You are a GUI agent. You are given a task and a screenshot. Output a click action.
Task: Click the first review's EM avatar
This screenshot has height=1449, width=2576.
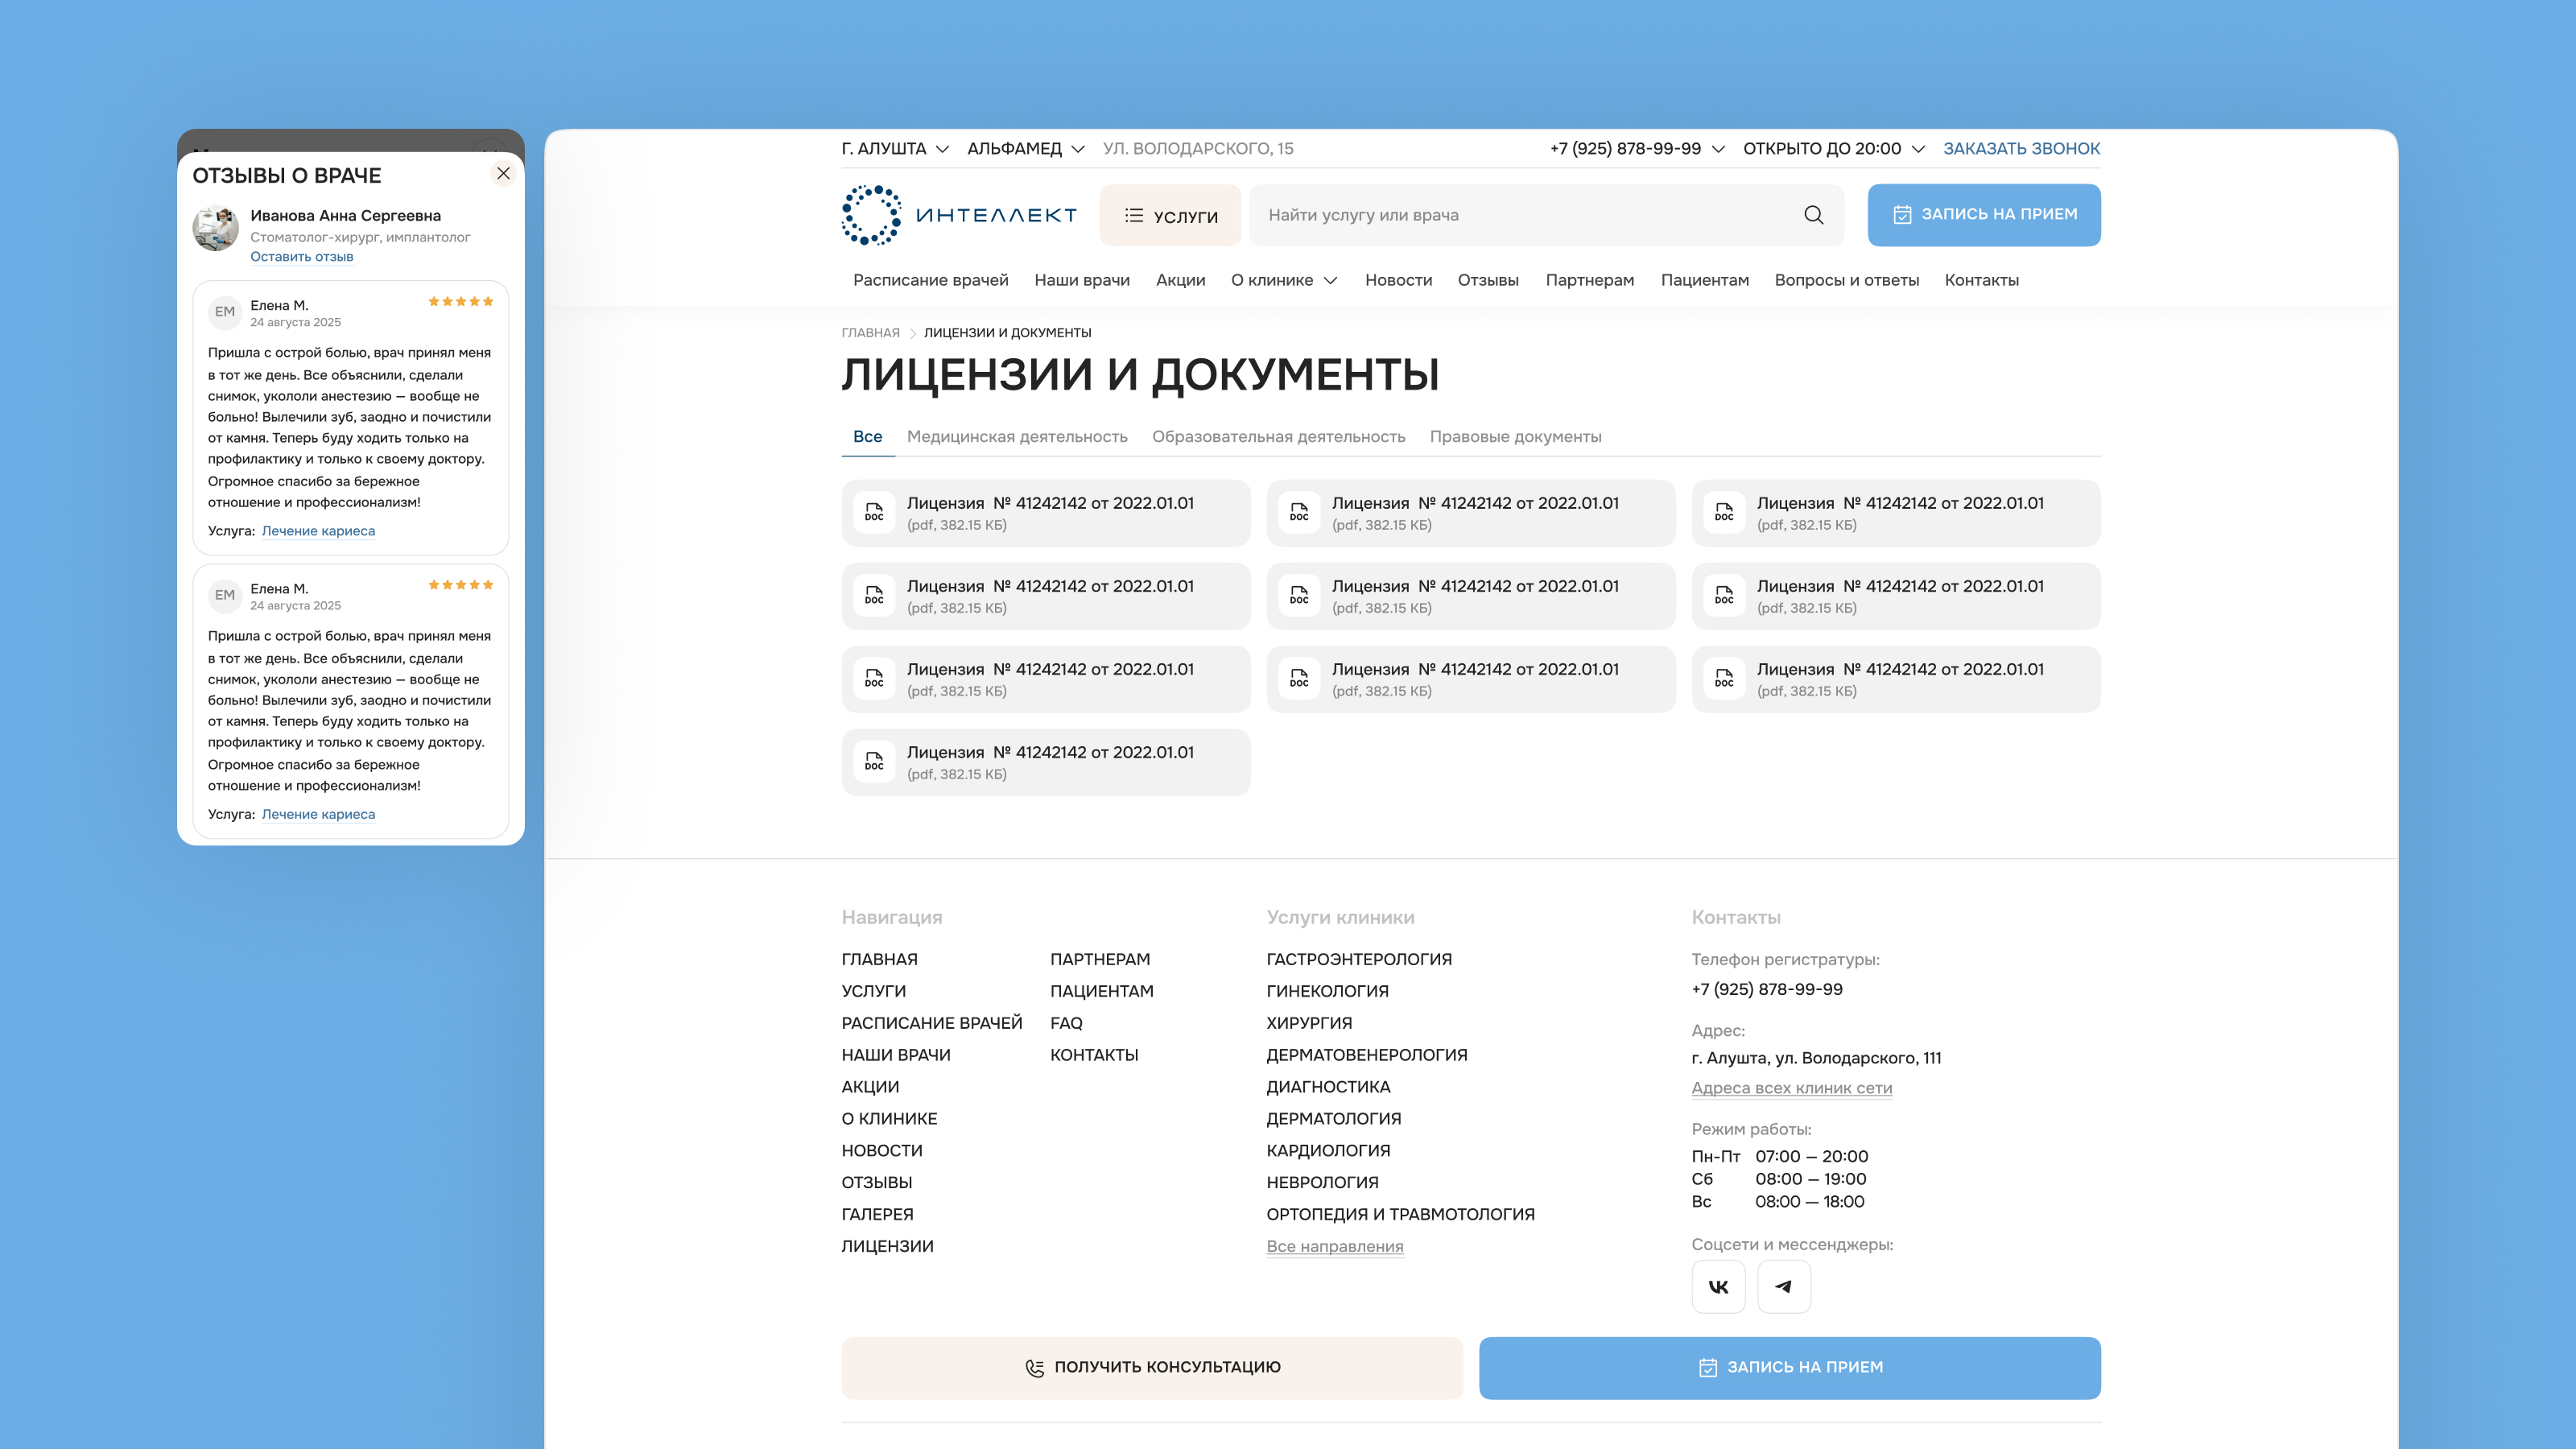(225, 312)
